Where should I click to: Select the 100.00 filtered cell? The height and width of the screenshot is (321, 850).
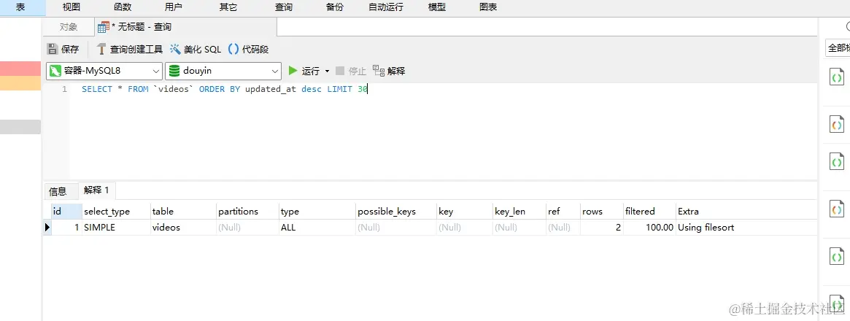click(649, 228)
